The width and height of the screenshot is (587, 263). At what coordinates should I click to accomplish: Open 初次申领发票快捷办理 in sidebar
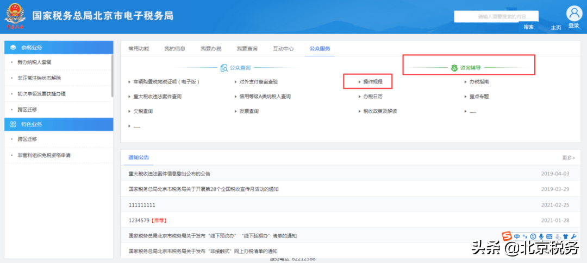41,94
